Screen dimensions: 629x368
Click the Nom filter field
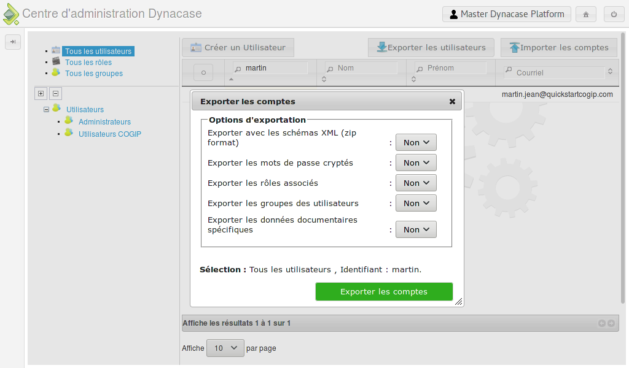click(x=361, y=68)
